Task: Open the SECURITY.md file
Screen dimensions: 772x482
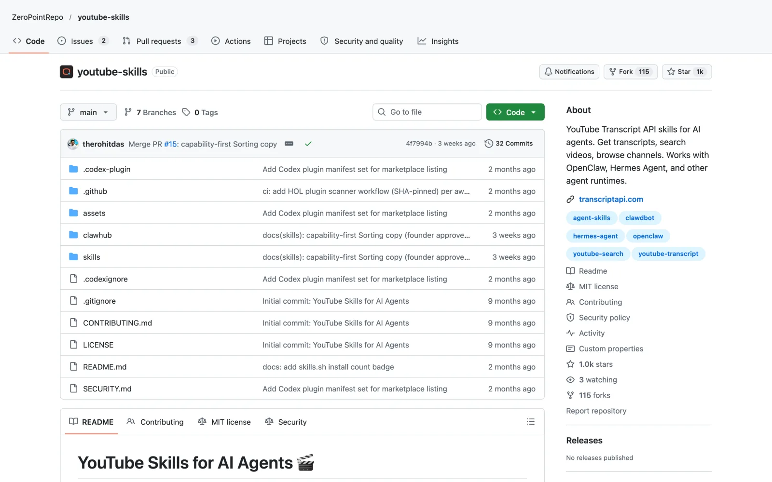Action: tap(107, 389)
